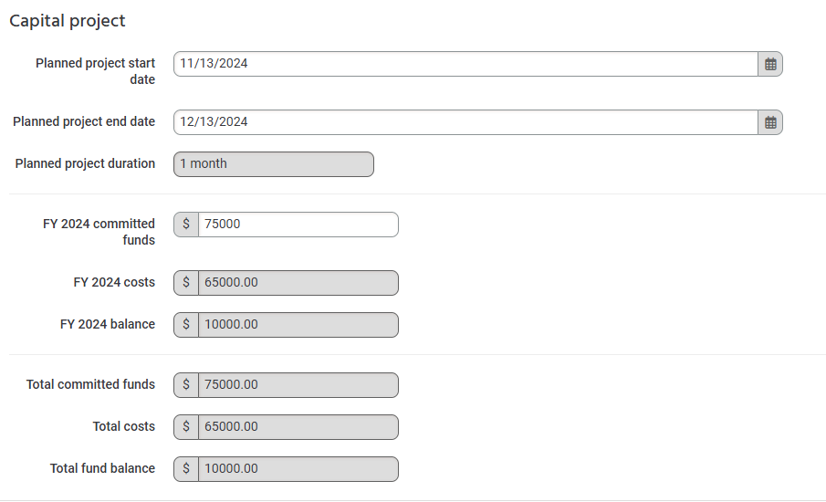Select the Total committed funds field
826x502 pixels.
click(298, 385)
